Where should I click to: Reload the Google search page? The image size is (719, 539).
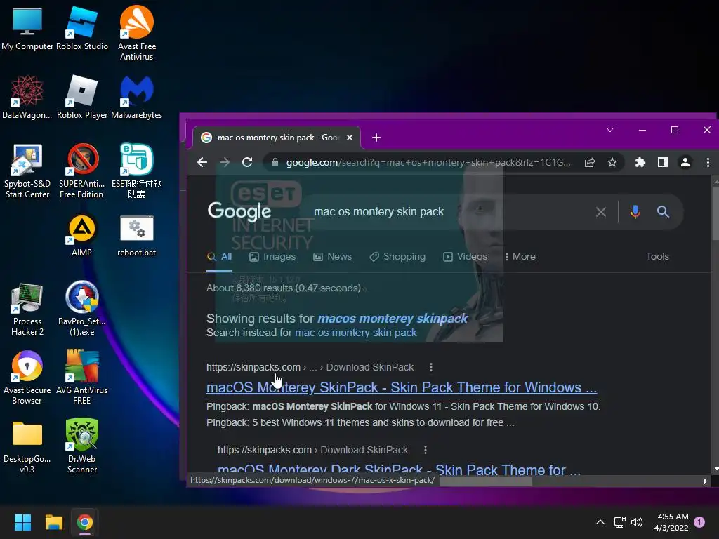[x=247, y=162]
